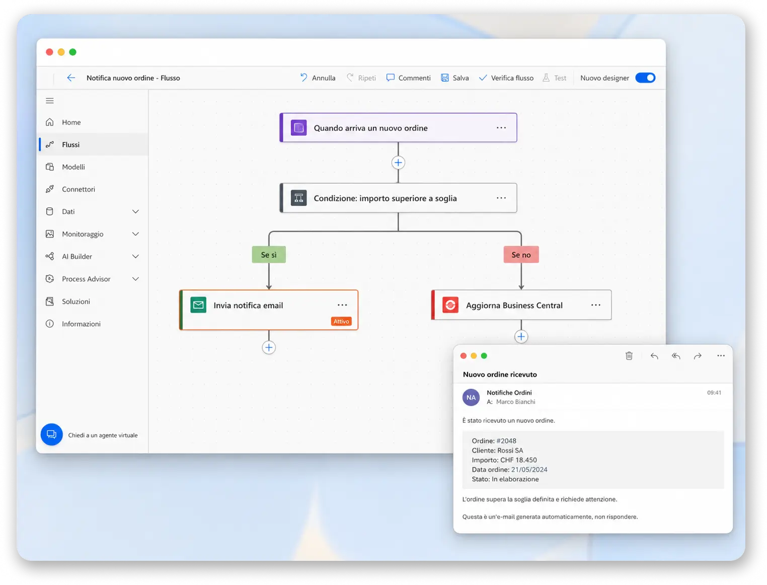Click the Informazioni info icon
767x585 pixels.
click(50, 324)
